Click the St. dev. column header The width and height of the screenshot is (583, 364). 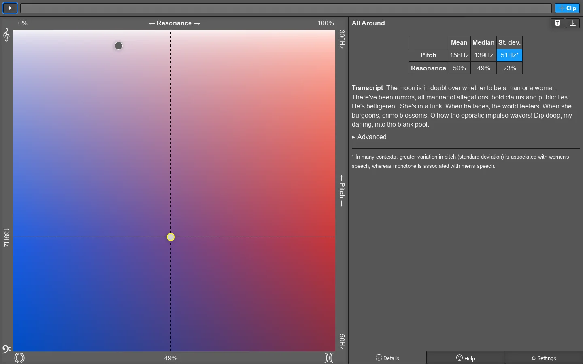tap(509, 42)
